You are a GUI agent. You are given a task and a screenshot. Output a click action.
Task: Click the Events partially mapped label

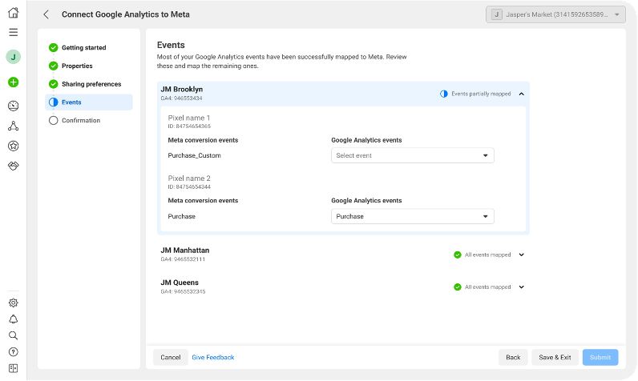coord(481,94)
